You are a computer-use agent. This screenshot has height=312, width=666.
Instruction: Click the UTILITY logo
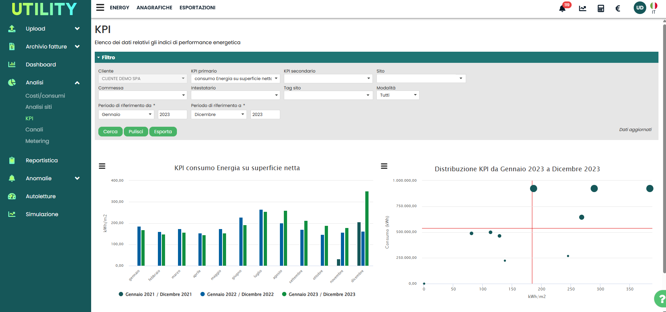44,9
